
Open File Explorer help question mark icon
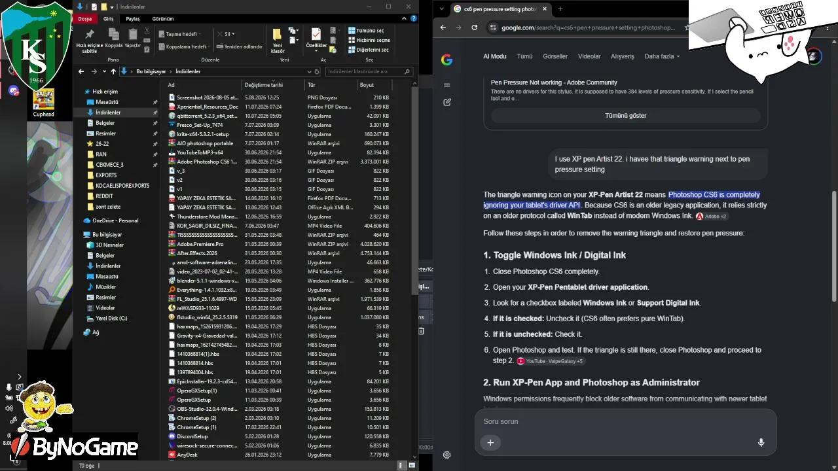[x=413, y=18]
